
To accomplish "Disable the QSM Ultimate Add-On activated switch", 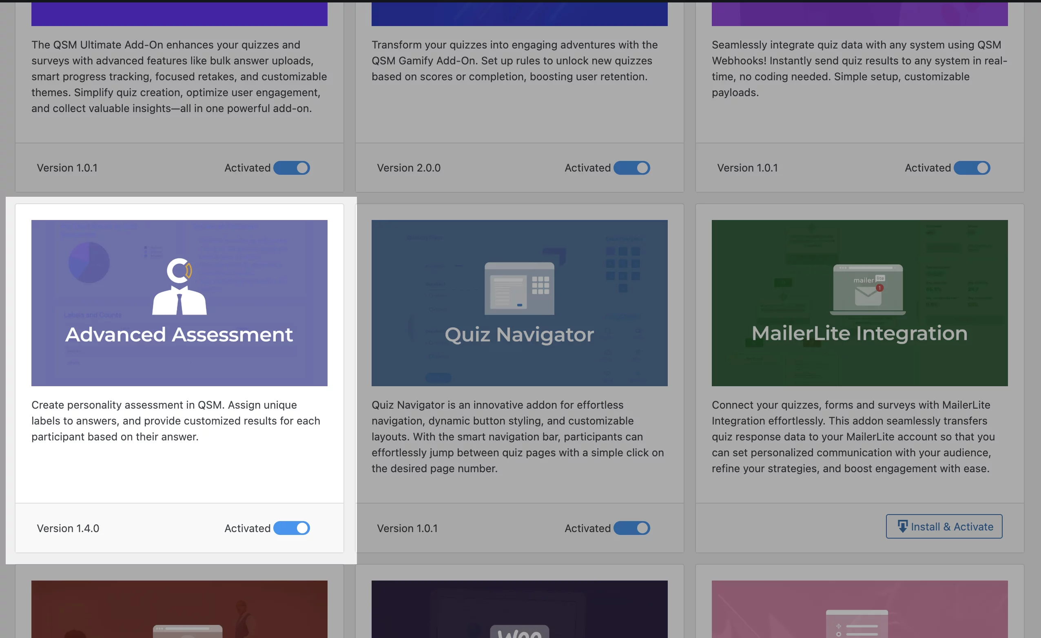I will (292, 168).
